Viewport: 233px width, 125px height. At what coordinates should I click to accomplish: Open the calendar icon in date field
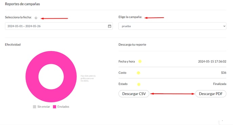[109, 26]
